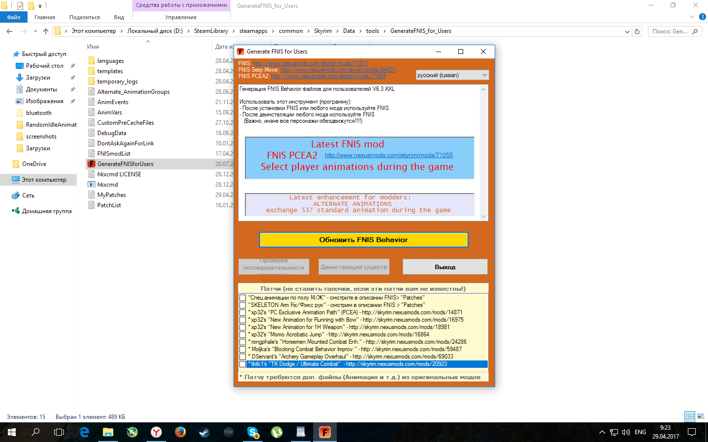
Task: Select the AnimEvents file
Action: tap(113, 102)
